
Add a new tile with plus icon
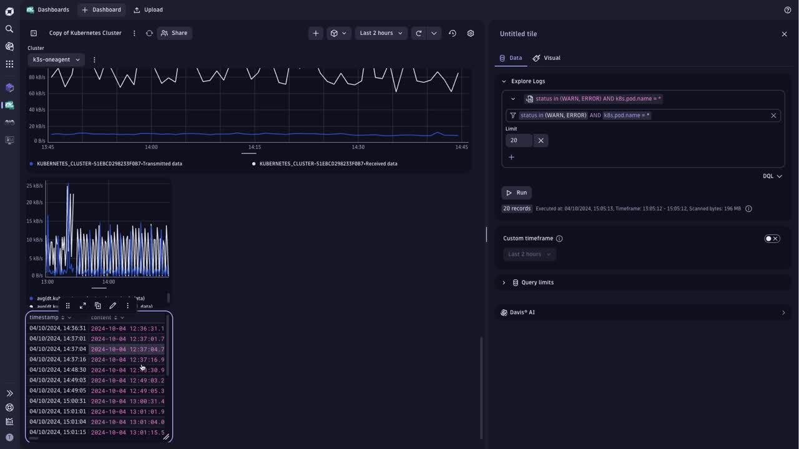316,33
